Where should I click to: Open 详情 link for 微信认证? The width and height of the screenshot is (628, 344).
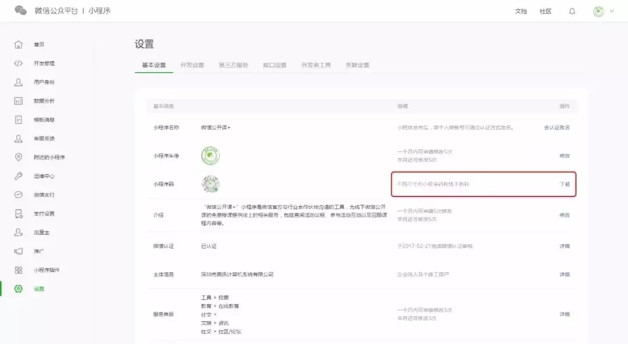pos(564,246)
